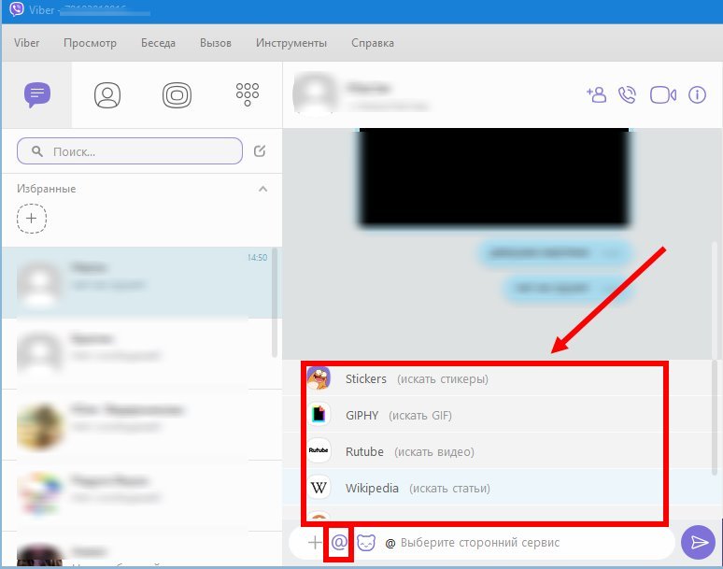The height and width of the screenshot is (569, 723).
Task: Open the Инструменты menu
Action: (x=291, y=43)
